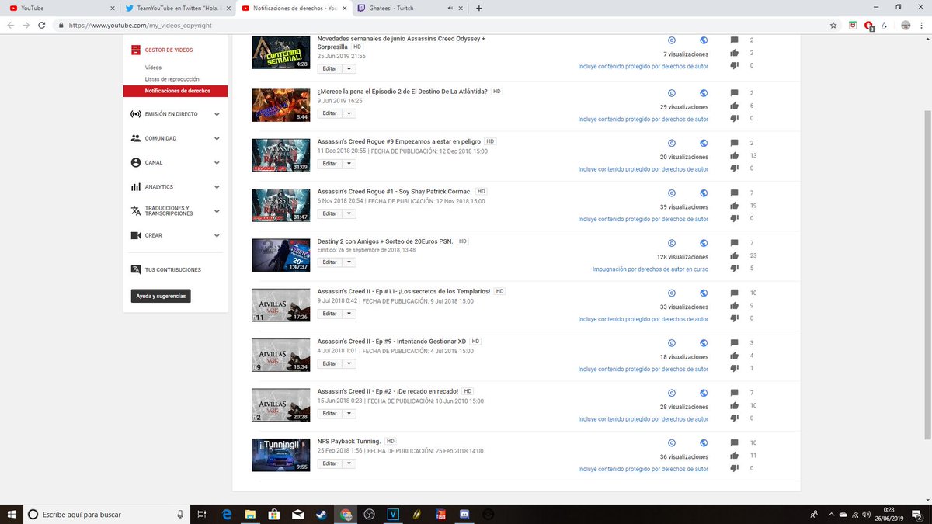Click the public globe icon for Novedades semanales

[x=704, y=40]
